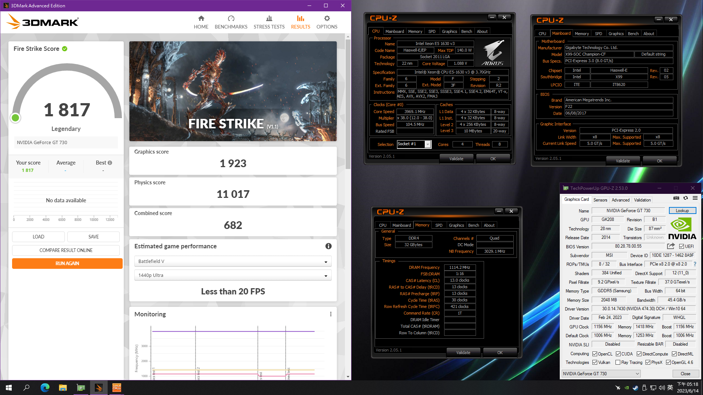703x395 pixels.
Task: Expand 1440p Ultra resolution dropdown
Action: (233, 275)
